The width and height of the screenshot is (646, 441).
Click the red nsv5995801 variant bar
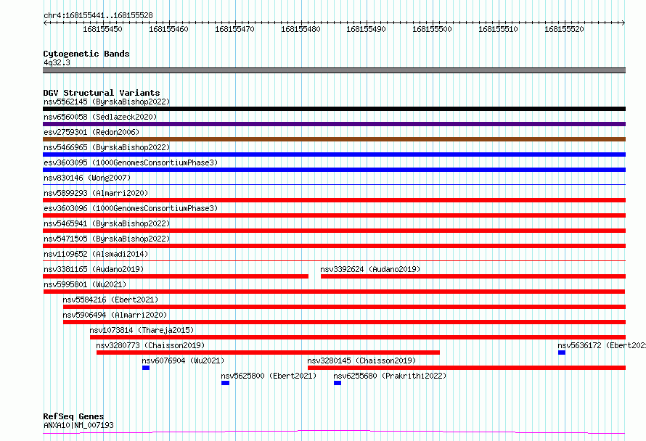[x=334, y=292]
